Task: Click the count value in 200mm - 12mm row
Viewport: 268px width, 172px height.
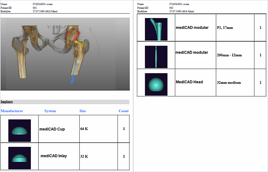Action: (x=260, y=55)
